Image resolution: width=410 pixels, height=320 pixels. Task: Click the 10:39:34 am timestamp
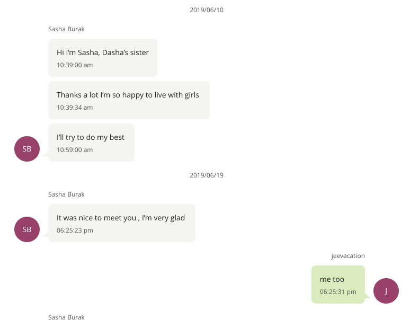tap(75, 108)
